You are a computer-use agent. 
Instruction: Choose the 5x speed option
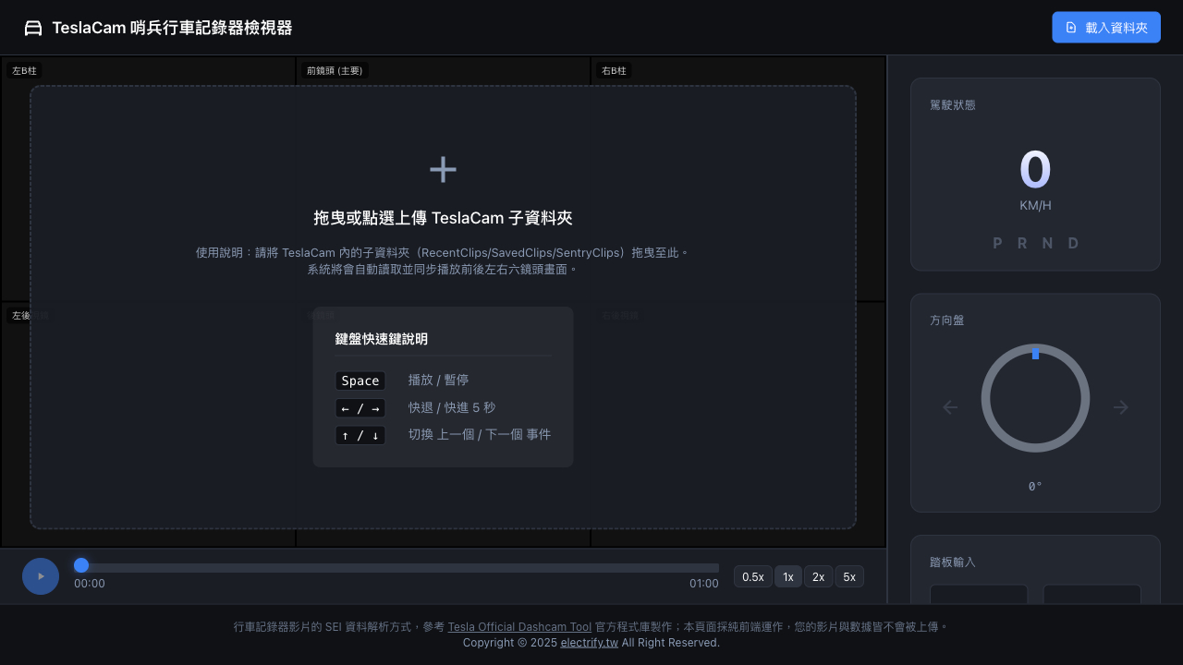tap(848, 576)
